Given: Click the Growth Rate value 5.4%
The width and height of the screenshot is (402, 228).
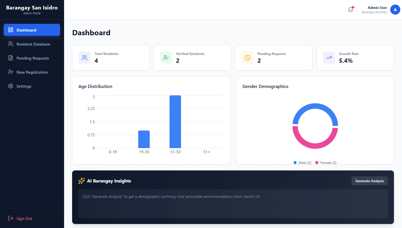Looking at the screenshot, I should [346, 60].
